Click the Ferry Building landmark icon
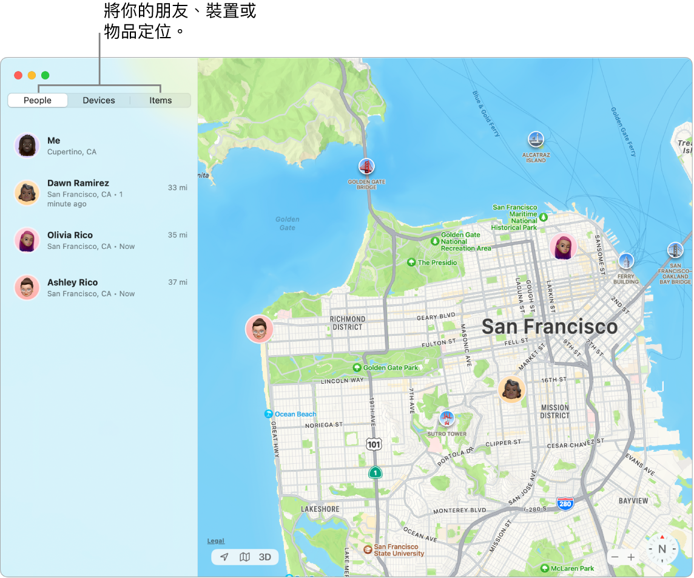 click(625, 261)
